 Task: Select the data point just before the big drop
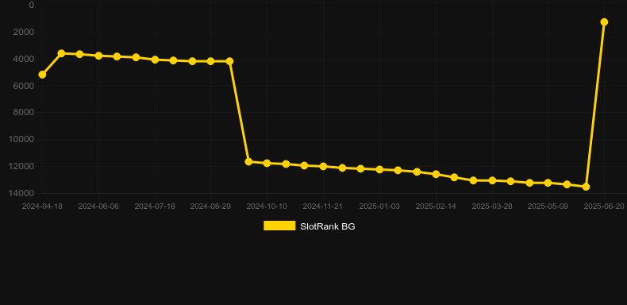coord(229,61)
